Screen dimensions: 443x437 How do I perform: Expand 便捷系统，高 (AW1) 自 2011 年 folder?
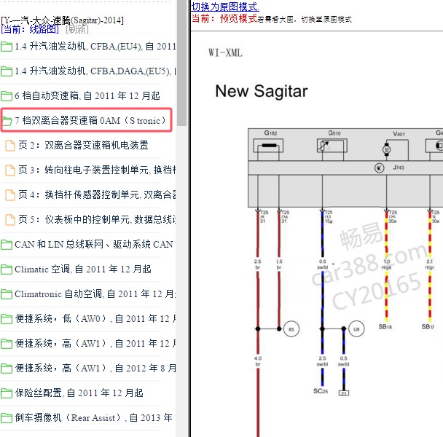(95, 344)
